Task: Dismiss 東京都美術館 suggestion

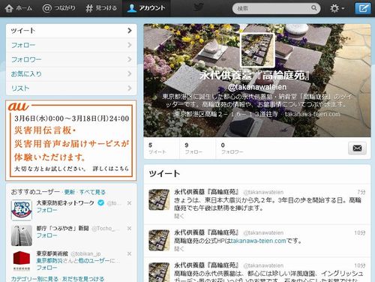Action: pyautogui.click(x=129, y=253)
